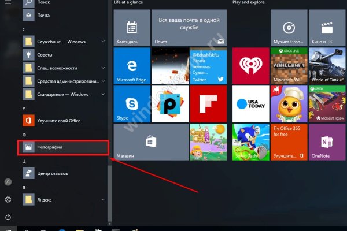Image resolution: width=347 pixels, height=231 pixels.
Task: Open the hamburger menu at top left
Action: tap(8, 3)
